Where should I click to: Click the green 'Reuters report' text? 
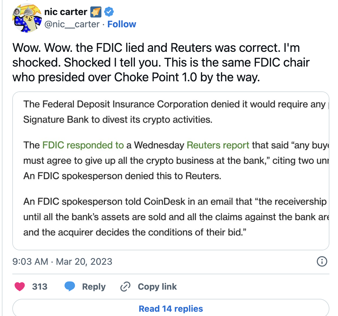(218, 145)
